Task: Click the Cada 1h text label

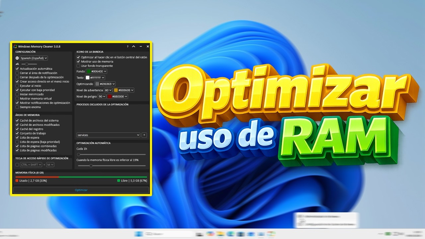Action: [82, 149]
